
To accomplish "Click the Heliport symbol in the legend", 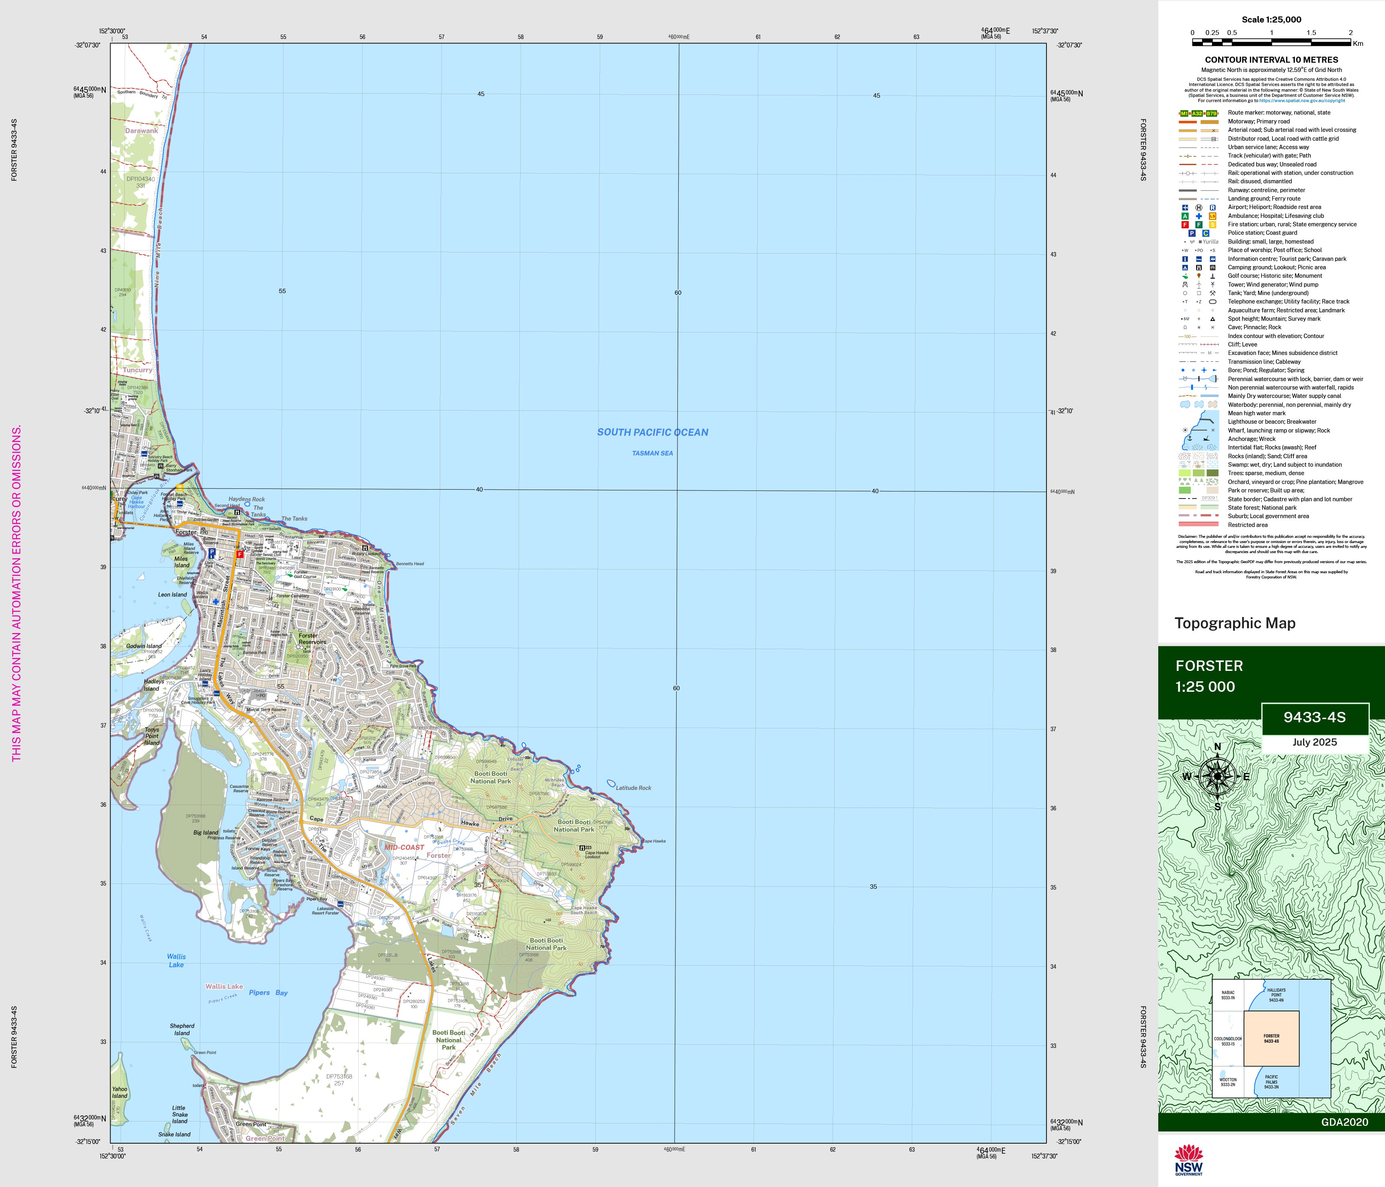I will (1198, 208).
